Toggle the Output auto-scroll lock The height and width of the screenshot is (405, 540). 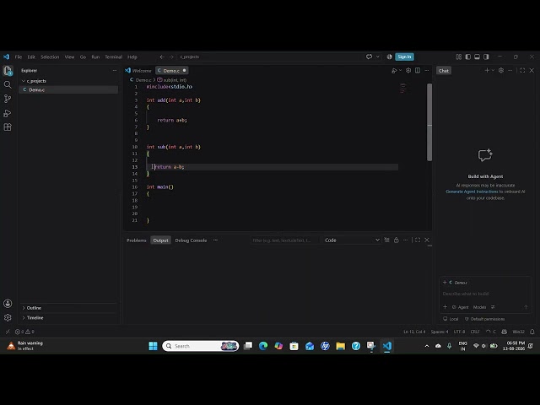[x=396, y=240]
